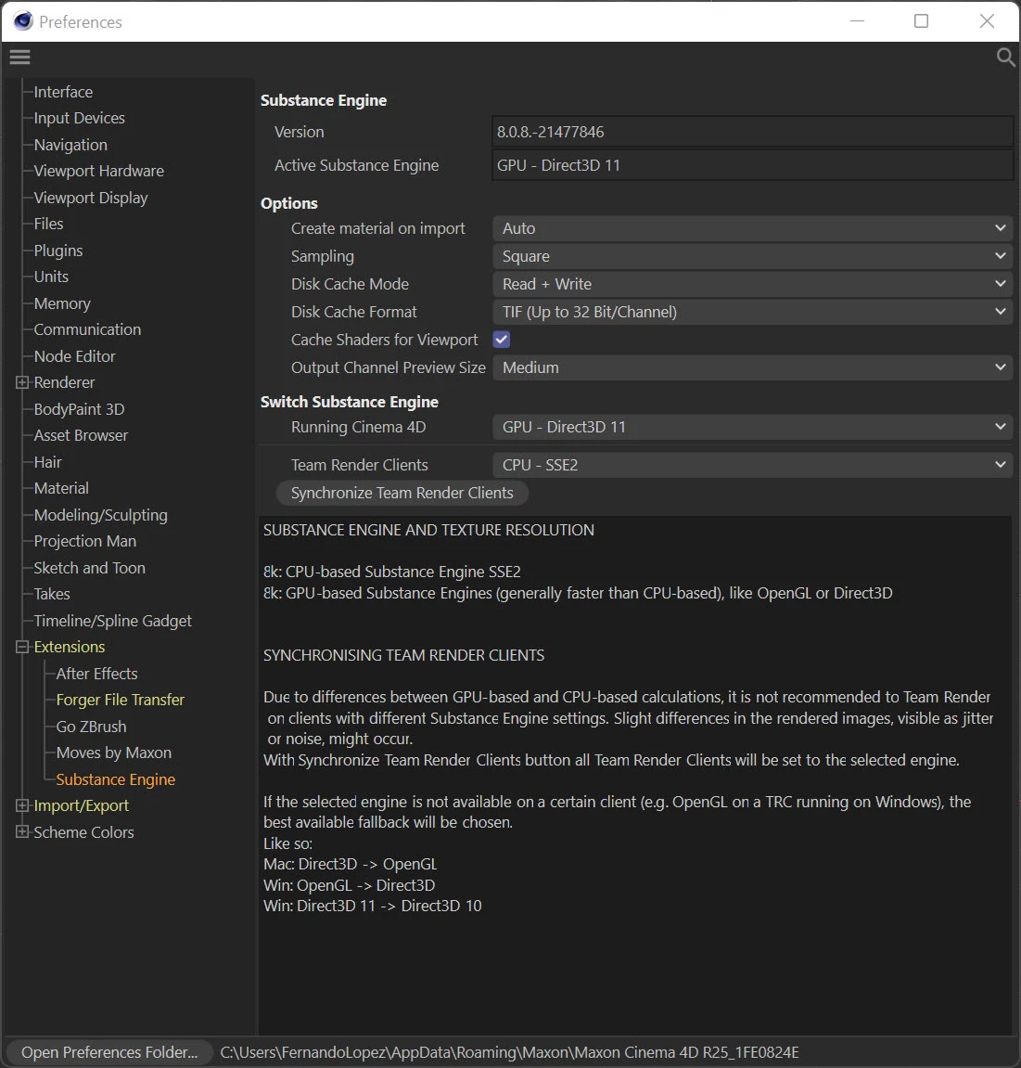Screen dimensions: 1021x1068
Task: Open Team Render Clients engine dropdown
Action: click(x=753, y=465)
